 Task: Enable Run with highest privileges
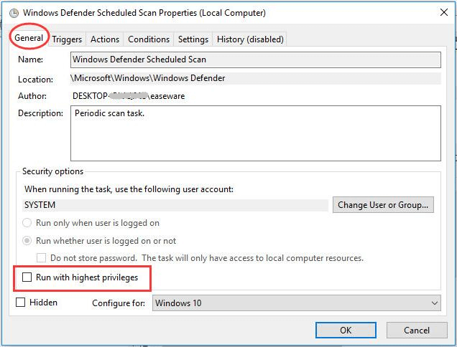(27, 277)
